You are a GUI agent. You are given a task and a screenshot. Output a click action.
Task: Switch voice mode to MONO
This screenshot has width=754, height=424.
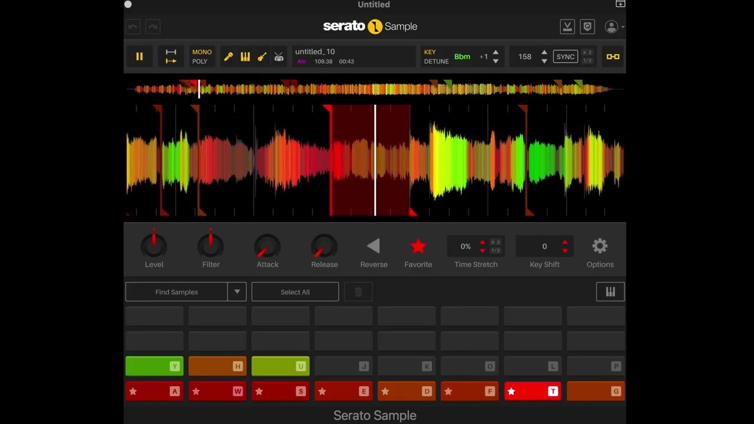tap(201, 52)
